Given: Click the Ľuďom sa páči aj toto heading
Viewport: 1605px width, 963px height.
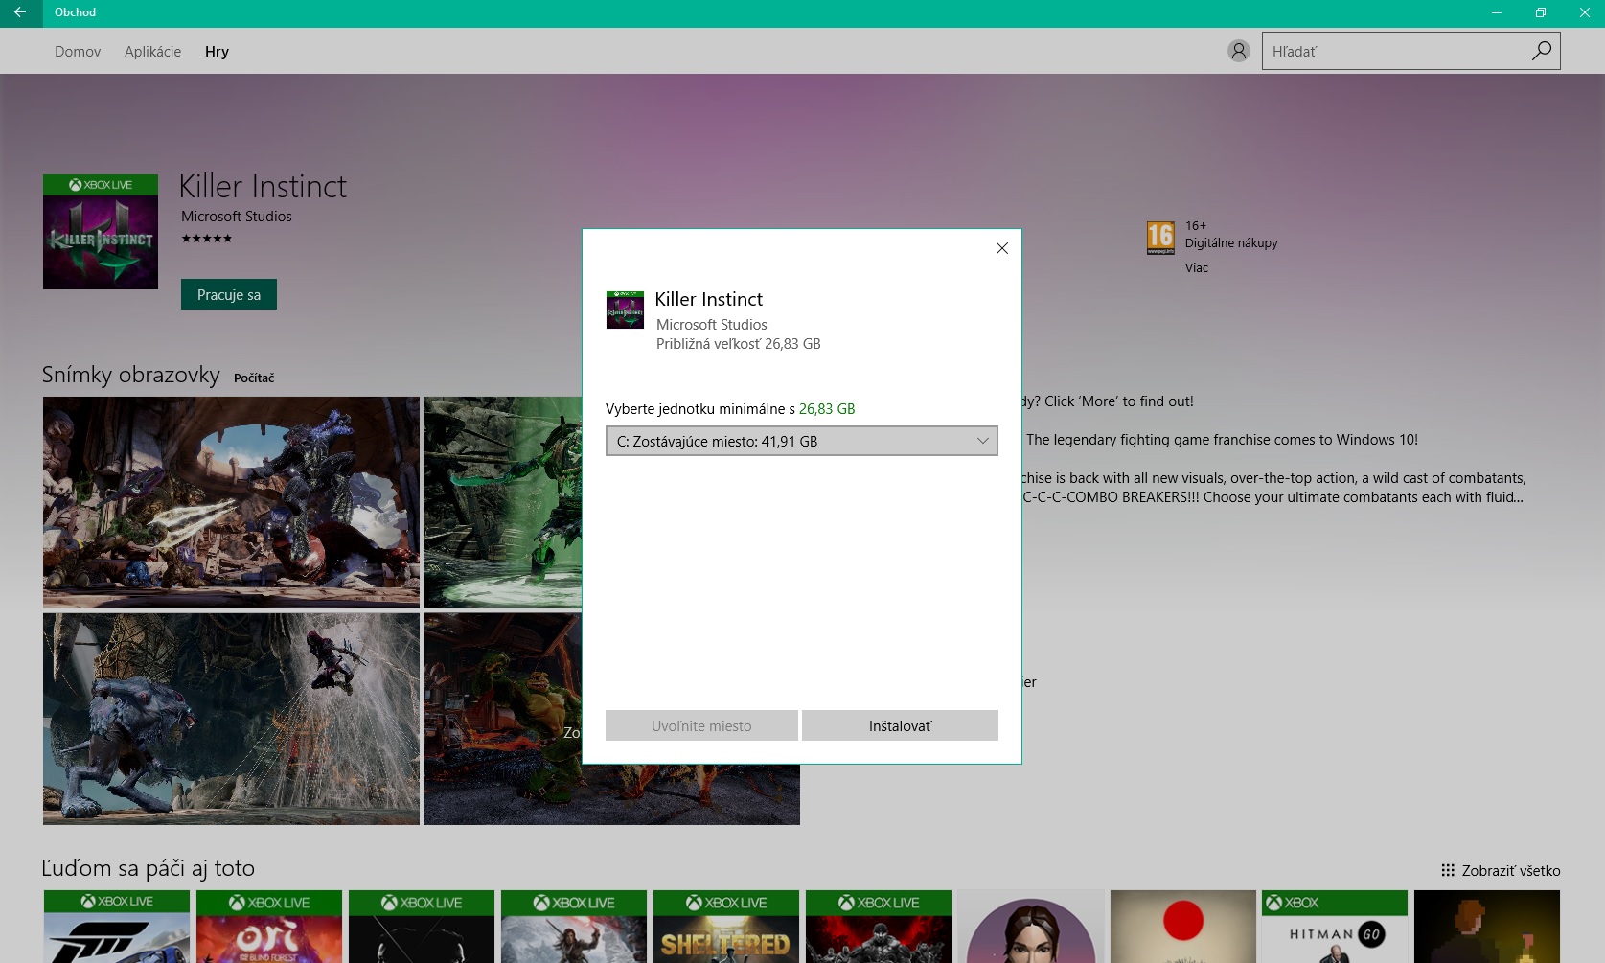Looking at the screenshot, I should [149, 868].
